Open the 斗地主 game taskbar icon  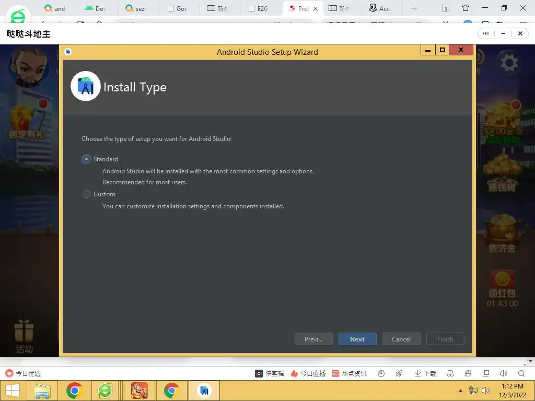[139, 391]
